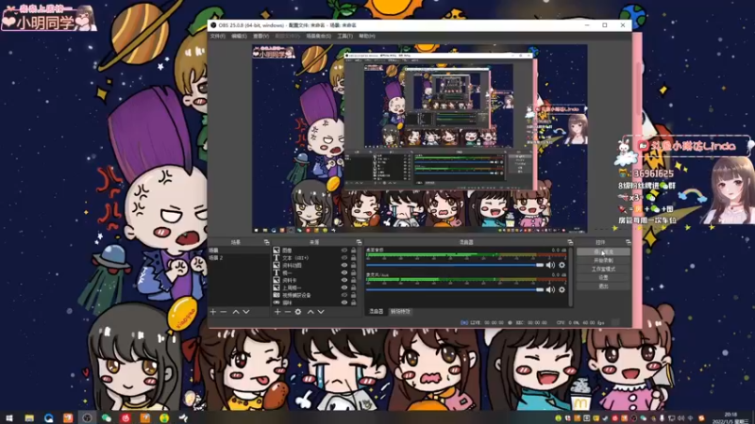
Task: Select scene 2 in the scenes list
Action: click(x=240, y=258)
